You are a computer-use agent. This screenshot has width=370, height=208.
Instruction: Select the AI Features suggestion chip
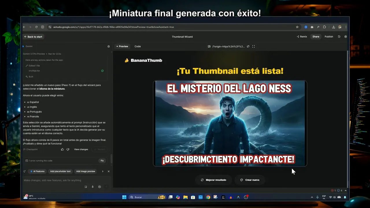[37, 171]
